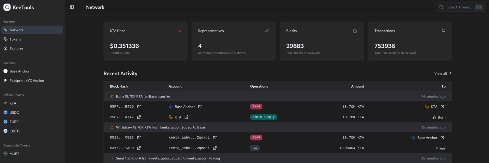Viewport: 489px width, 163px height.
Task: Click View all recent activity
Action: 443,73
